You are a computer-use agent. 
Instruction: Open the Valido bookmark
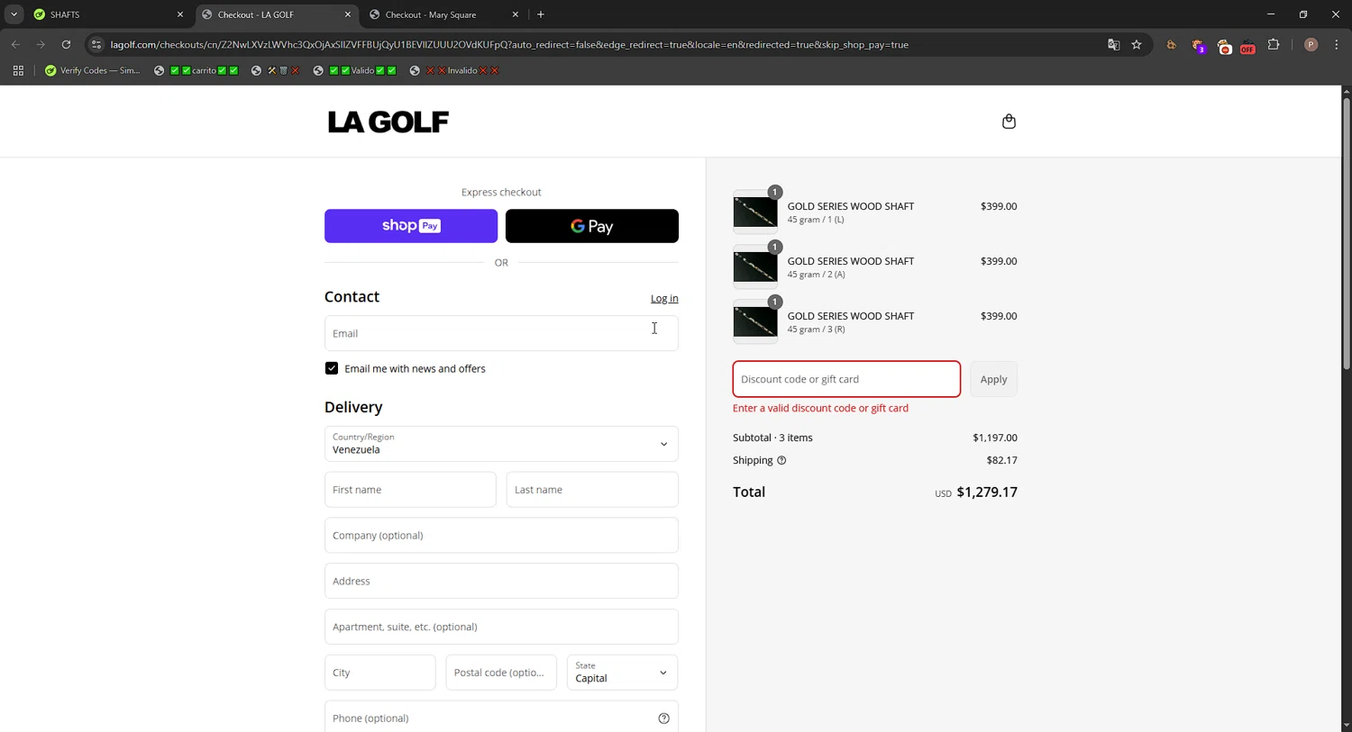click(354, 70)
